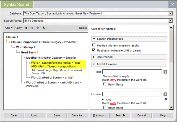
Task: Uncheck Must be an immediate child of parent
Action: point(94,50)
